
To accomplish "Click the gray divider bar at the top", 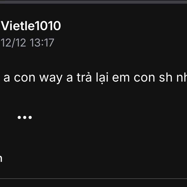I will coord(93,2).
